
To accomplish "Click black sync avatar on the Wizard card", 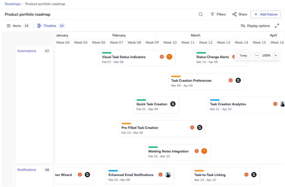I will (87, 175).
